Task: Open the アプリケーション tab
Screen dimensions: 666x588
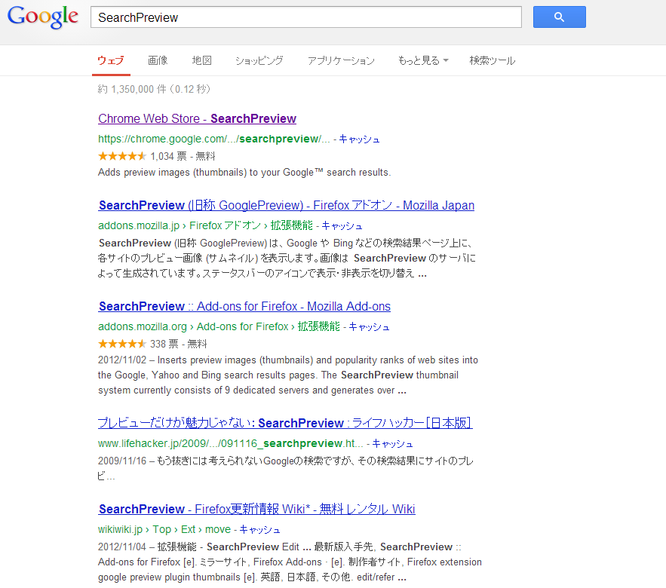Action: click(341, 61)
